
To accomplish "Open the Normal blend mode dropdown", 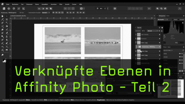I will pyautogui.click(x=153, y=31).
